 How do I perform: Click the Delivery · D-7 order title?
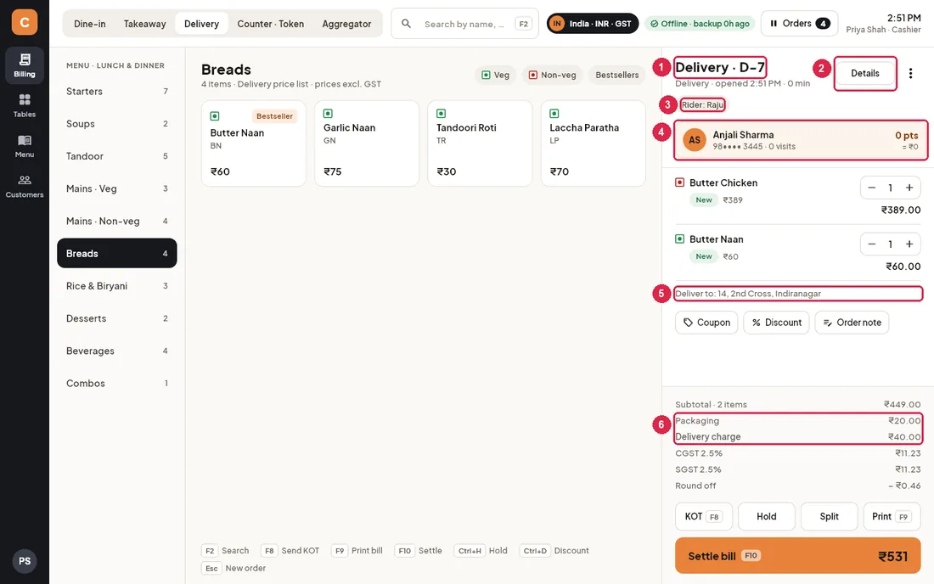click(x=719, y=67)
